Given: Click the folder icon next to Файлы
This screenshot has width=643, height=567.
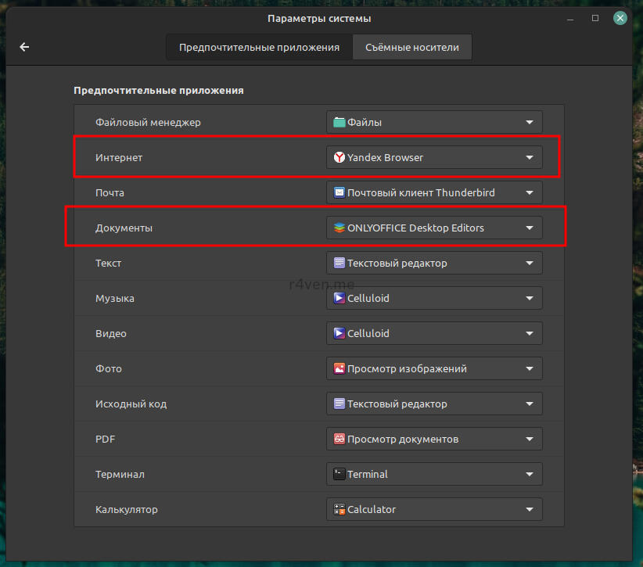Looking at the screenshot, I should point(339,122).
